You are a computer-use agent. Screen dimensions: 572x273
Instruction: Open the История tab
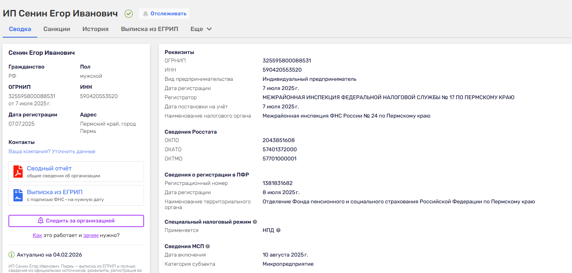pos(95,29)
